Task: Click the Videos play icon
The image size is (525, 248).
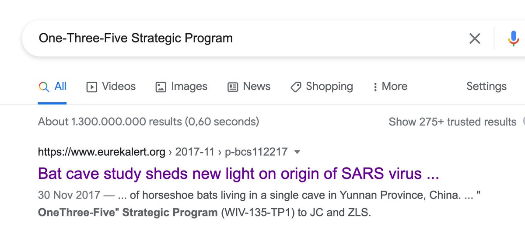Action: click(91, 87)
